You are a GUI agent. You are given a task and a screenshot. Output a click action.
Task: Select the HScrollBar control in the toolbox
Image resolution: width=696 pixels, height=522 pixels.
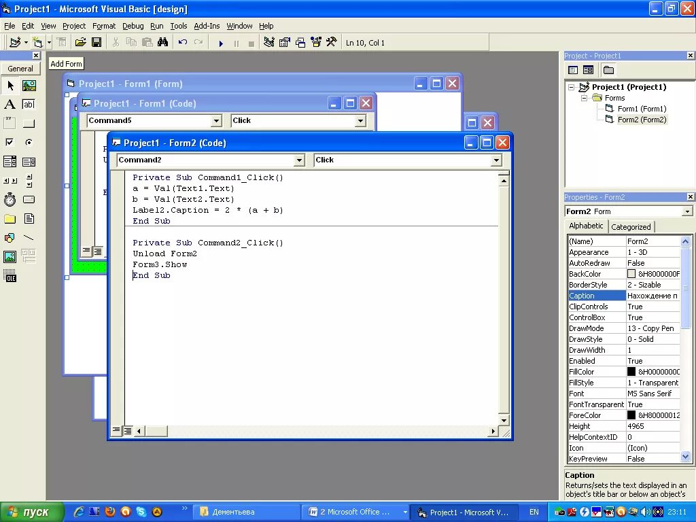pos(10,181)
